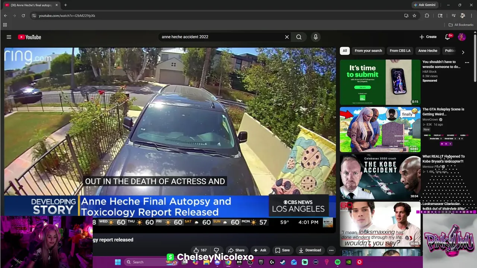Bookmark this page with the star icon
This screenshot has width=477, height=268.
click(x=414, y=16)
